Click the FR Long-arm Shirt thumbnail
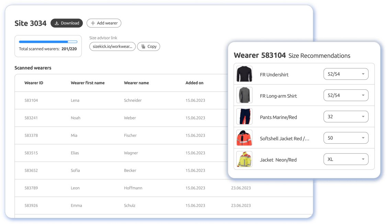Image resolution: width=387 pixels, height=224 pixels. click(244, 95)
